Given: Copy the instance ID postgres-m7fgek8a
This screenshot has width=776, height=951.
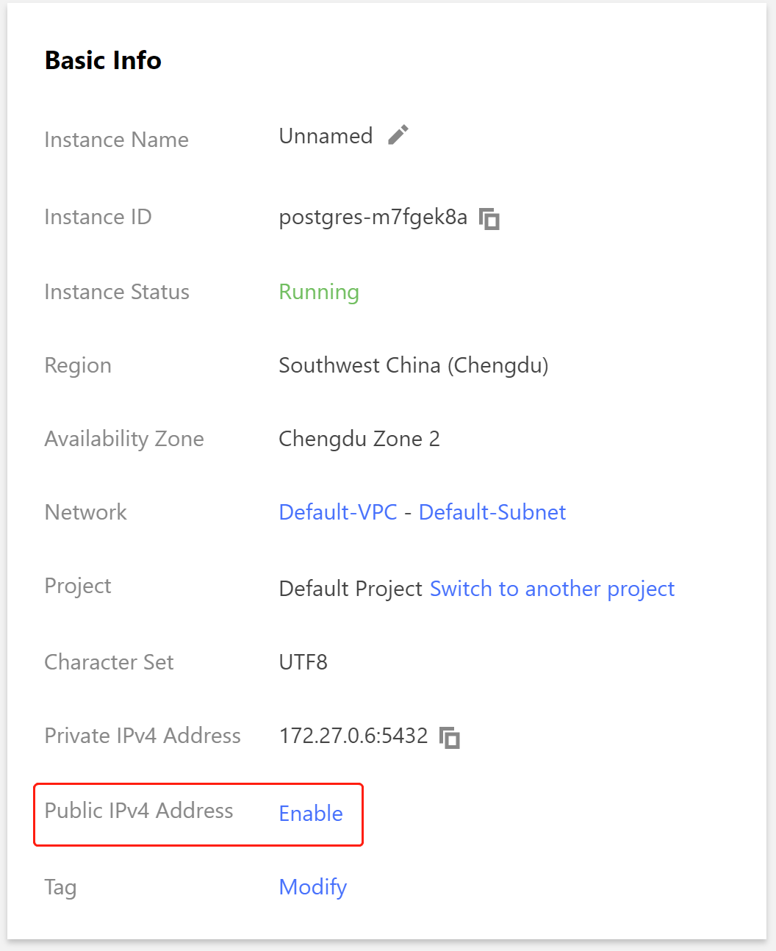Looking at the screenshot, I should (489, 219).
